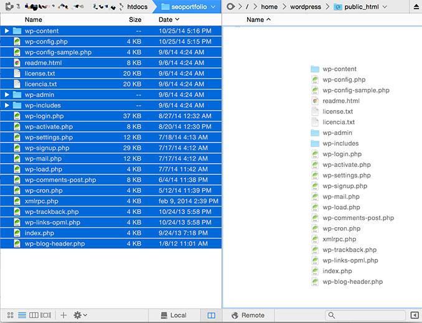
Task: Sort local files by Date column
Action: (x=169, y=20)
